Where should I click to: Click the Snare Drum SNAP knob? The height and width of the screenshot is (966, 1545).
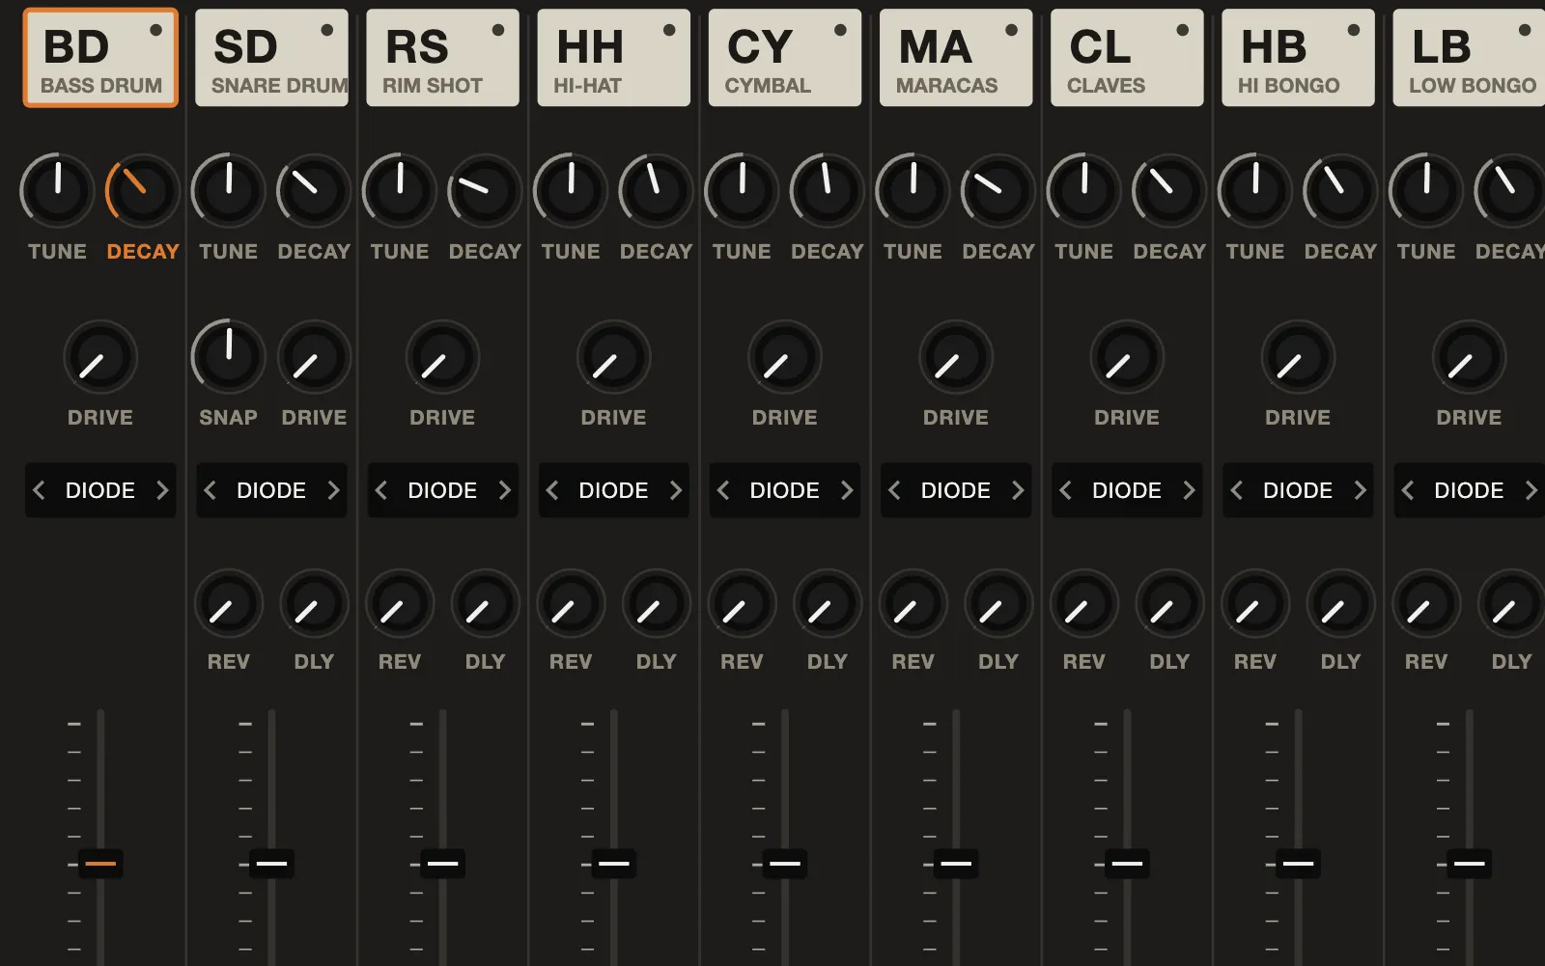click(229, 356)
